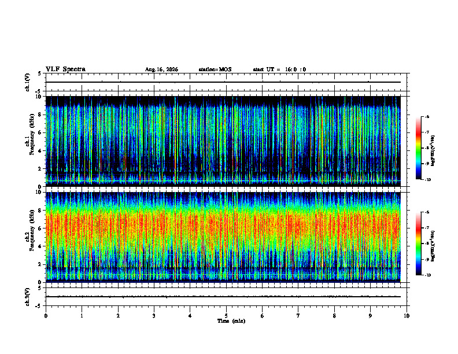
Task: Click the ch.2 frequency axis "2" tick label
Action: click(x=40, y=264)
